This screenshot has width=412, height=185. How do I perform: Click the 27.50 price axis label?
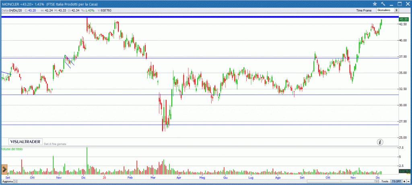[402, 122]
